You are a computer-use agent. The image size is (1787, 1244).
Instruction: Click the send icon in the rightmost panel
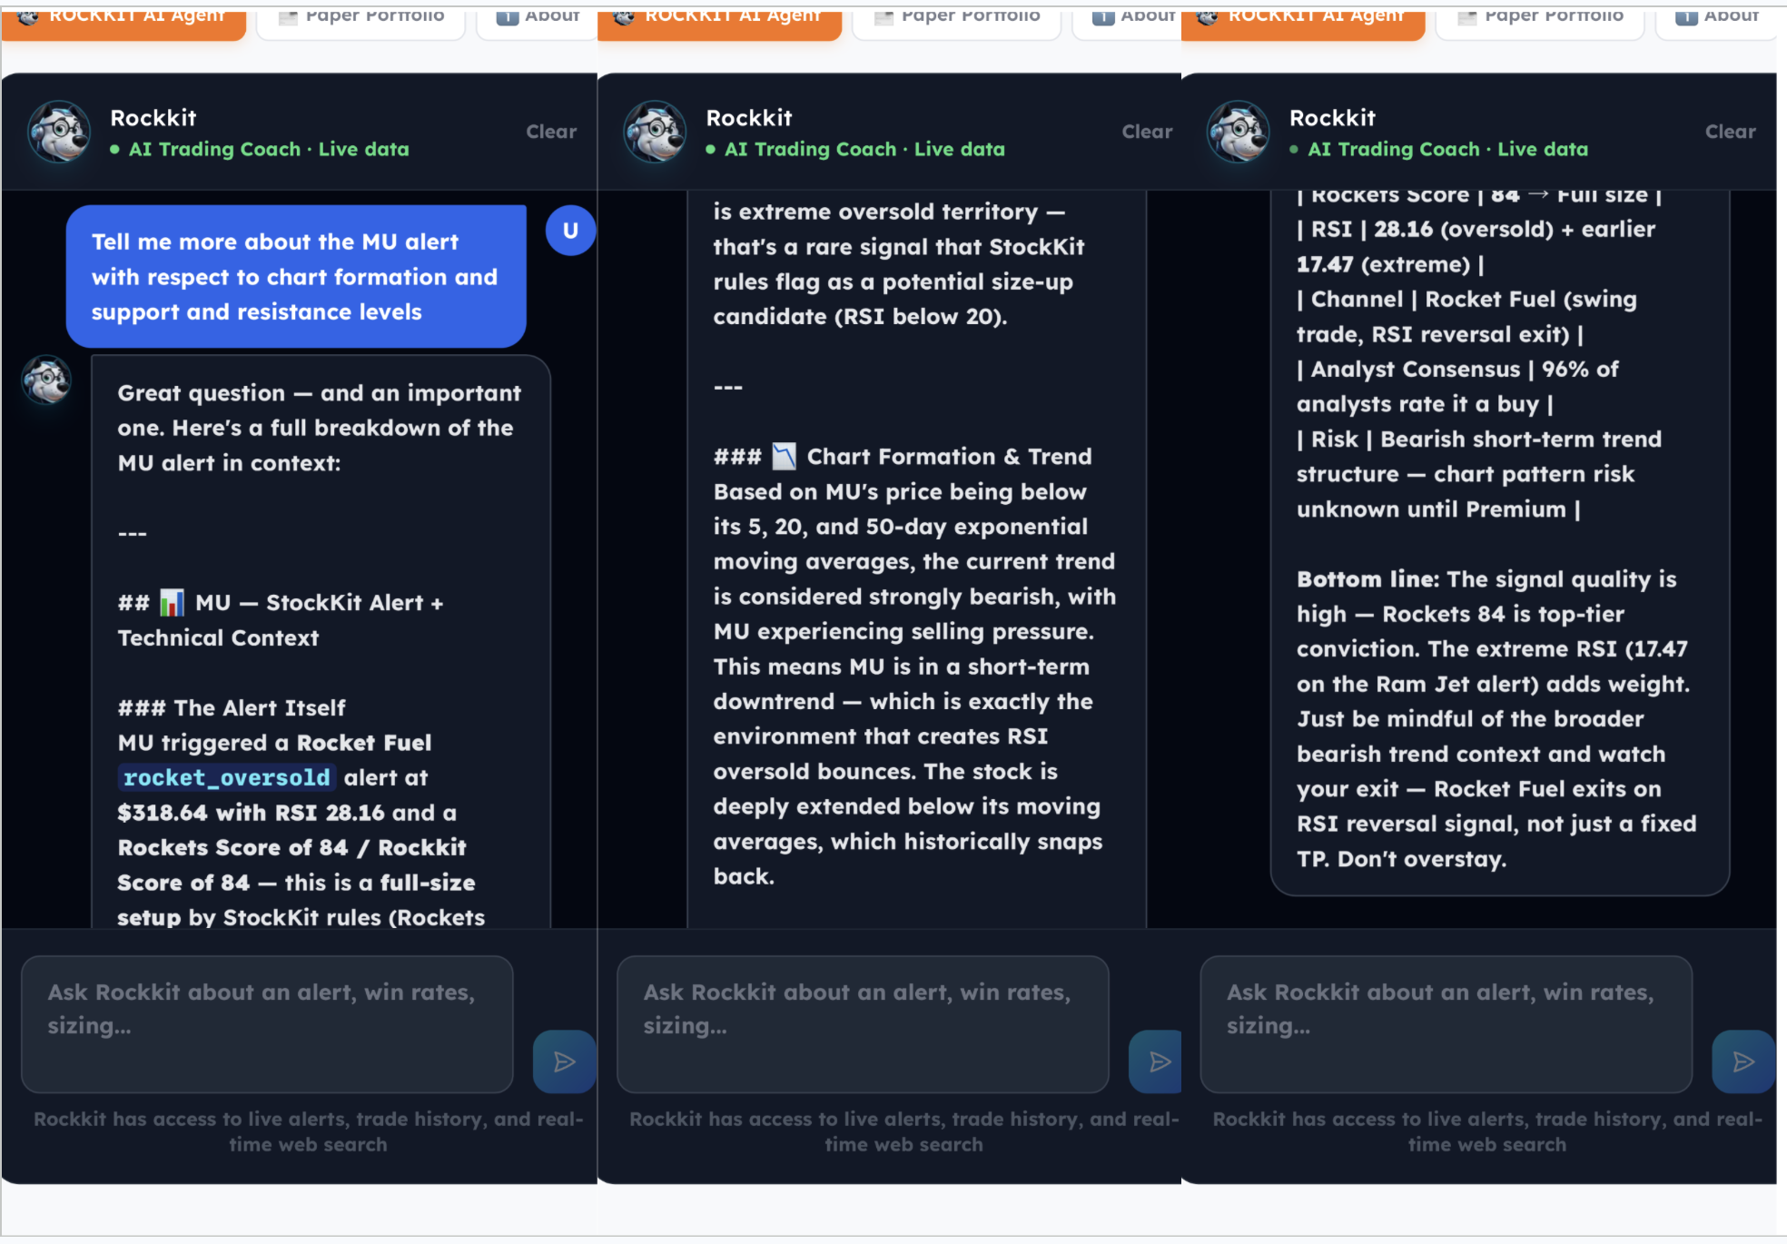(x=1743, y=1061)
